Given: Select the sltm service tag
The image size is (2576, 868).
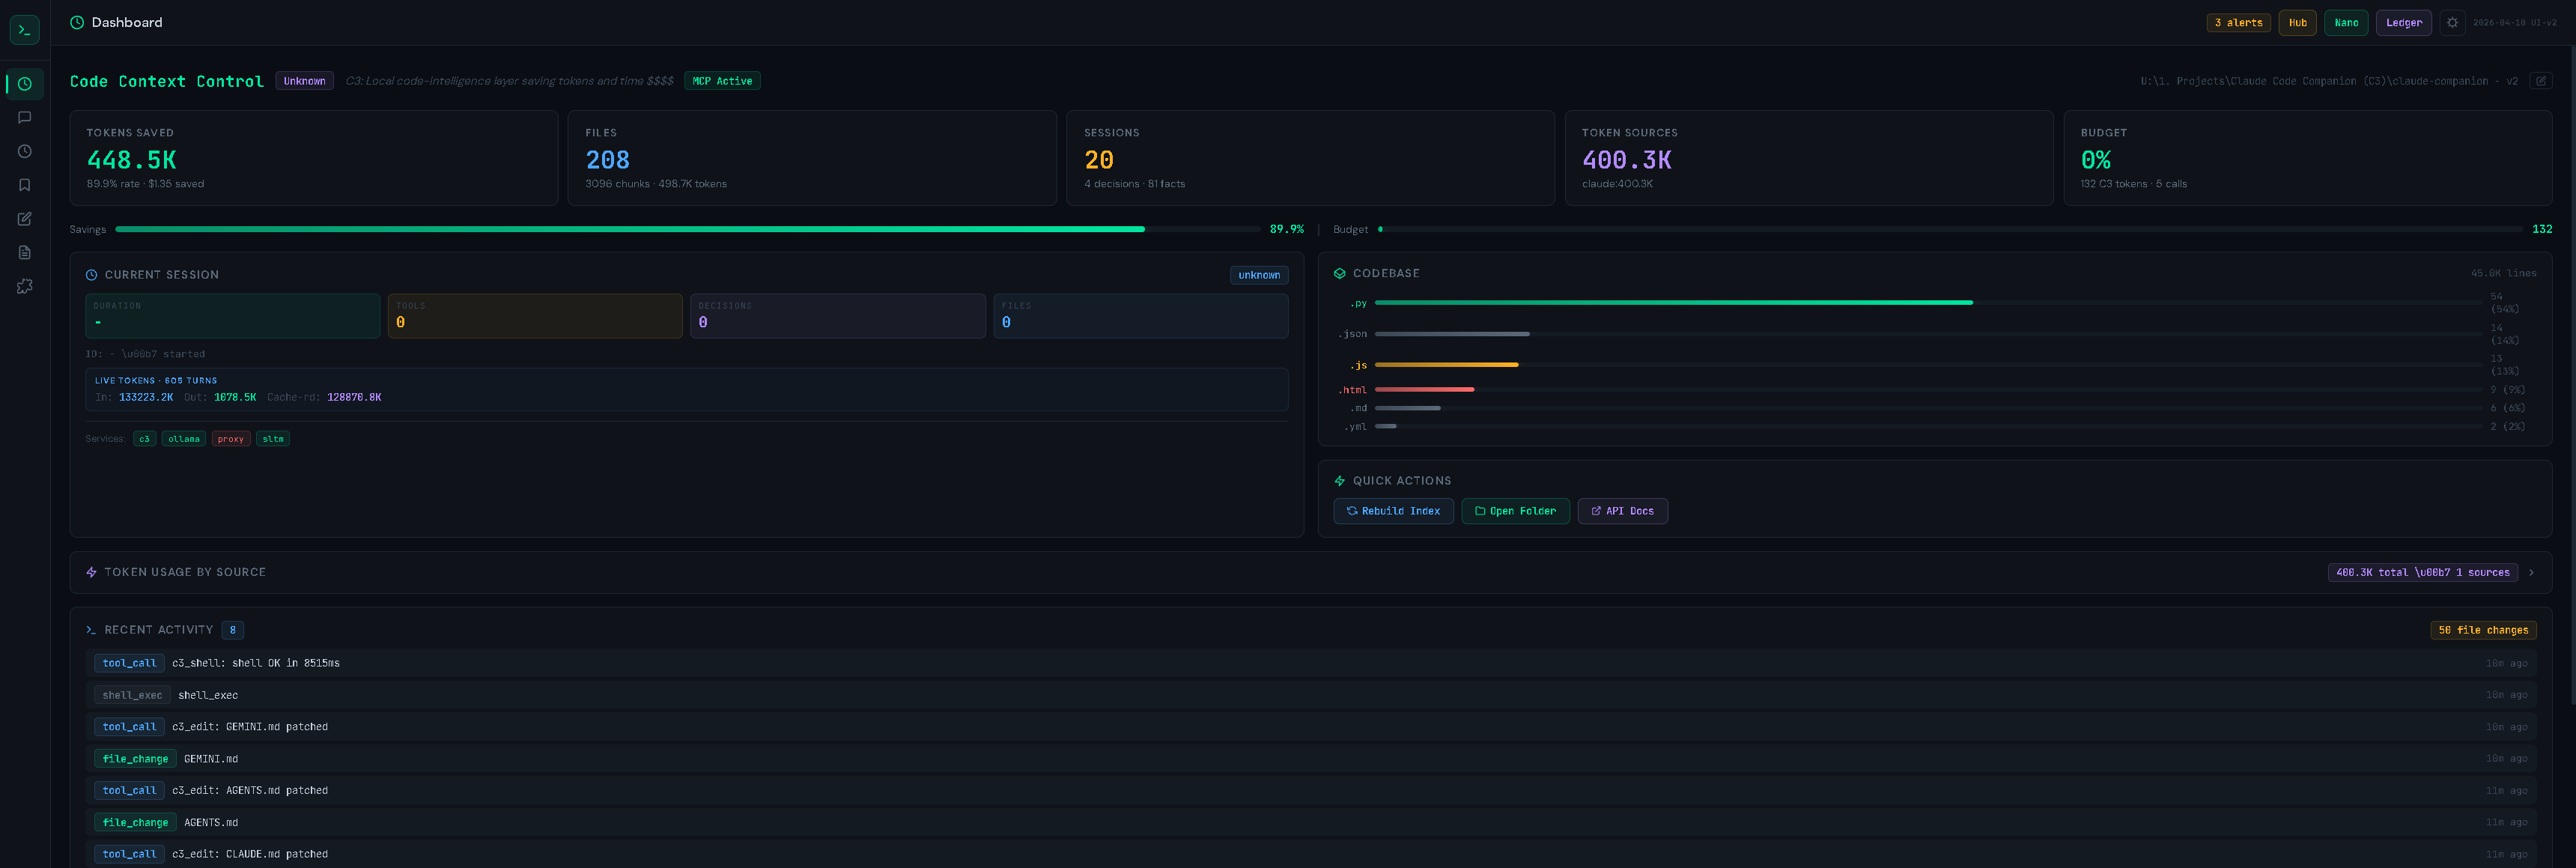Looking at the screenshot, I should [273, 439].
